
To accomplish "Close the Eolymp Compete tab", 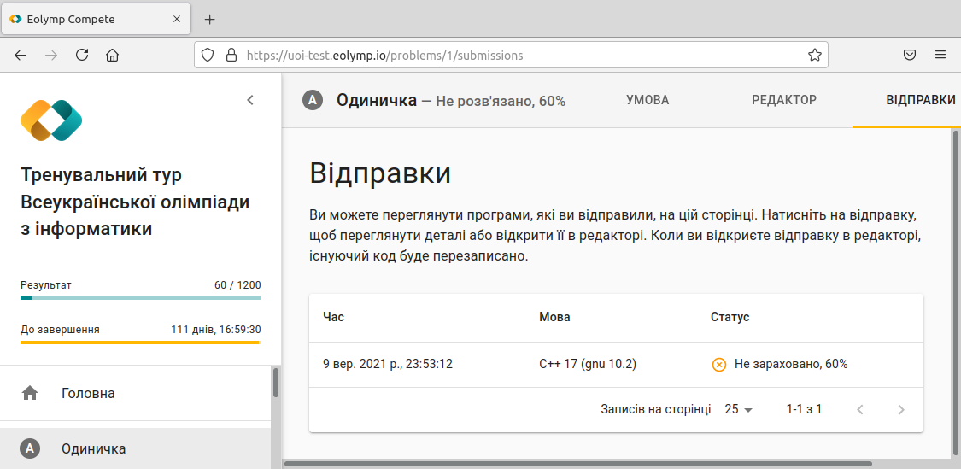I will pos(177,19).
